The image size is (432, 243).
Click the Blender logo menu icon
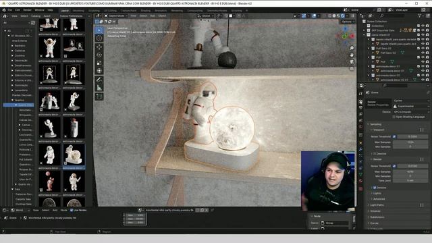[x=4, y=10]
